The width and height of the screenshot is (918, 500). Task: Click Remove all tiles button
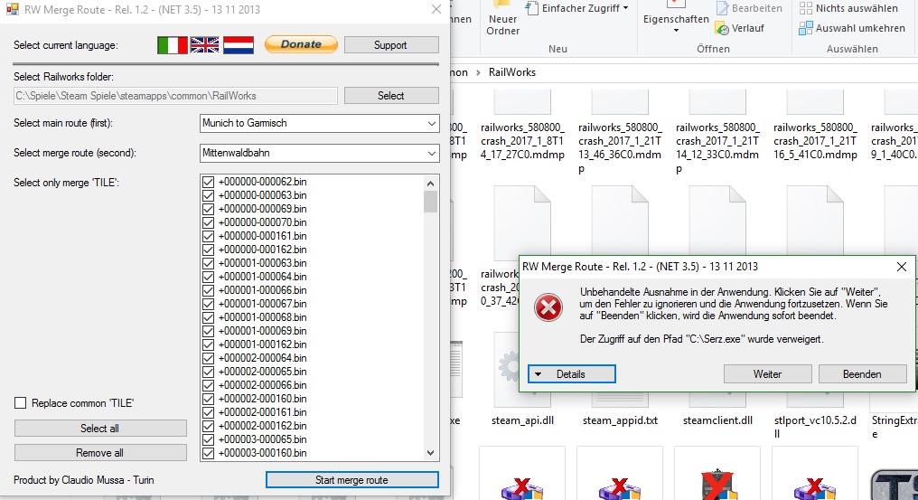tap(100, 452)
